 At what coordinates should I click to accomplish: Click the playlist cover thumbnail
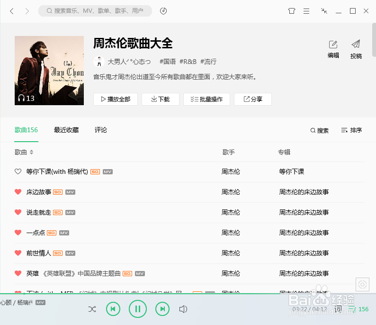click(49, 71)
